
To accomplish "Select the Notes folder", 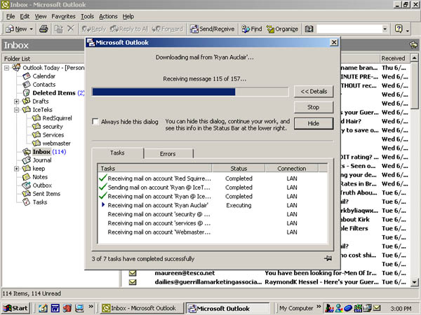I will (40, 177).
